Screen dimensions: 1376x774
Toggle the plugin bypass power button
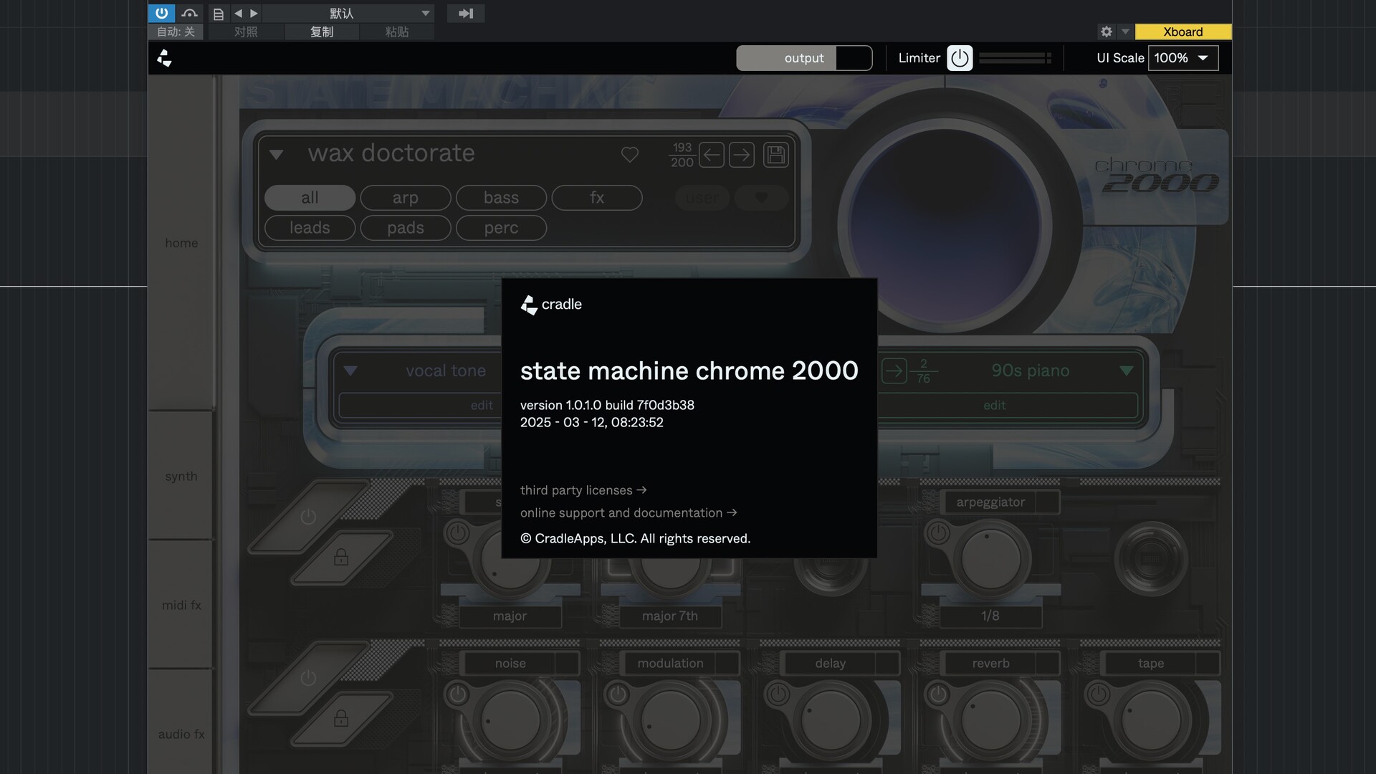tap(161, 13)
